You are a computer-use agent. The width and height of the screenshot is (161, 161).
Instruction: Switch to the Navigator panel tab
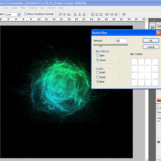tap(159, 26)
